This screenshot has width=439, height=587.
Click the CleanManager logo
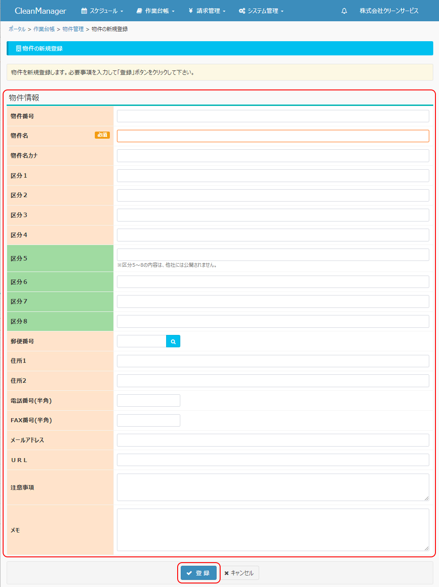(x=40, y=11)
